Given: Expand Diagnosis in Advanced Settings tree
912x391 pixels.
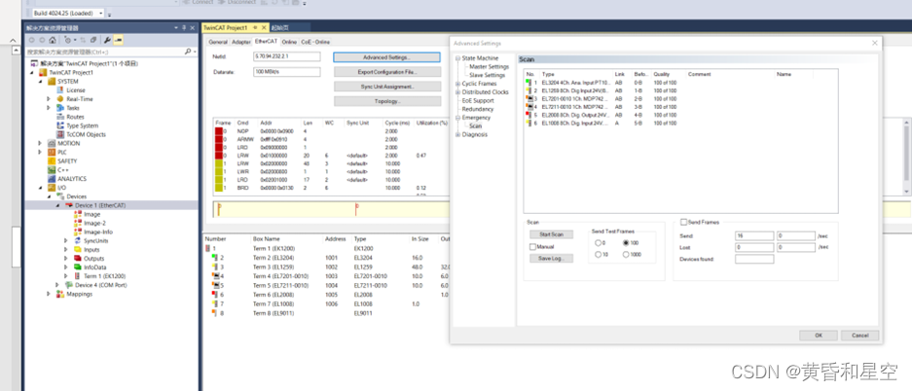Looking at the screenshot, I should 457,135.
